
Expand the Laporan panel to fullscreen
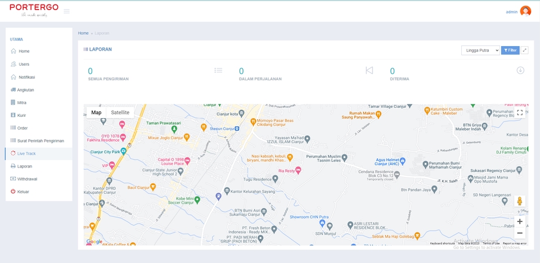(x=524, y=50)
